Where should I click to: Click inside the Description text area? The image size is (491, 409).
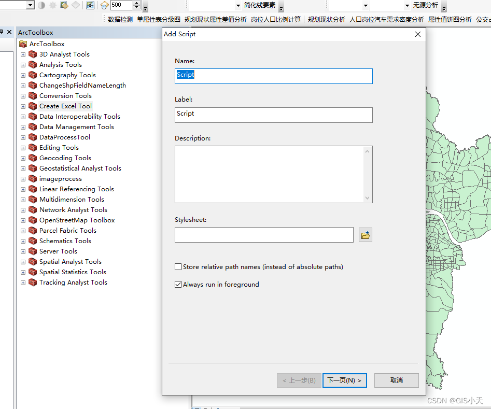coord(270,174)
